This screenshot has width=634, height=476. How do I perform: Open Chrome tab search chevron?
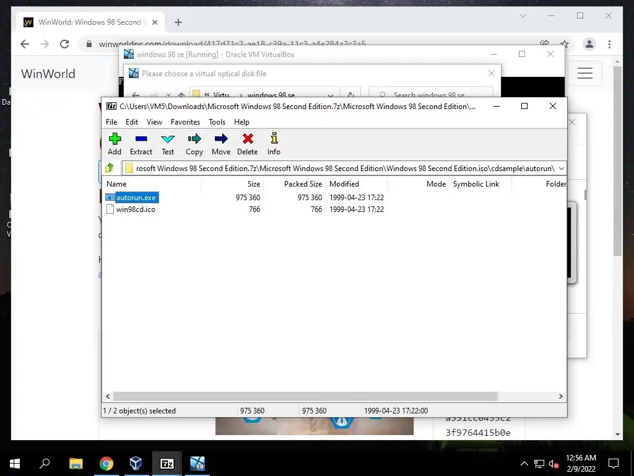(x=523, y=15)
